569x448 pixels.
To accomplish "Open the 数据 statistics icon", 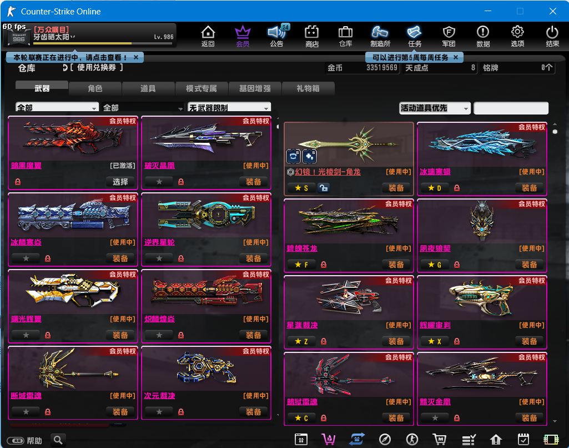I will pos(483,36).
